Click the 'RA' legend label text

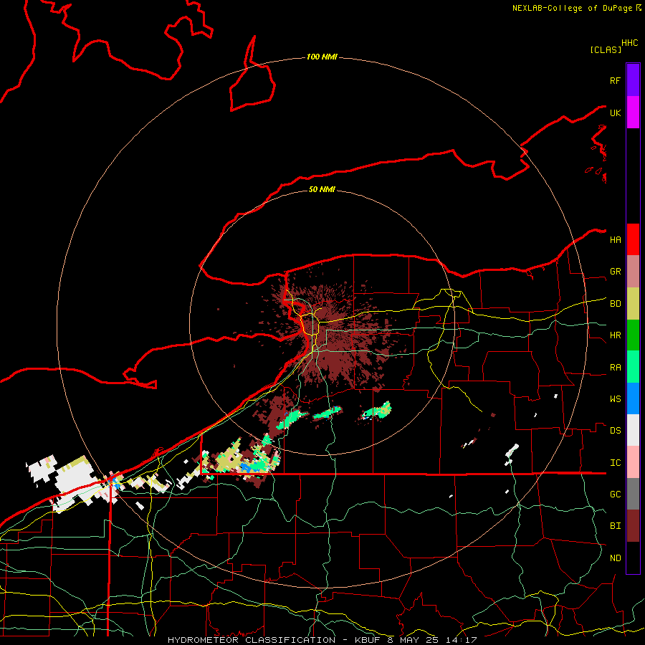(x=615, y=368)
